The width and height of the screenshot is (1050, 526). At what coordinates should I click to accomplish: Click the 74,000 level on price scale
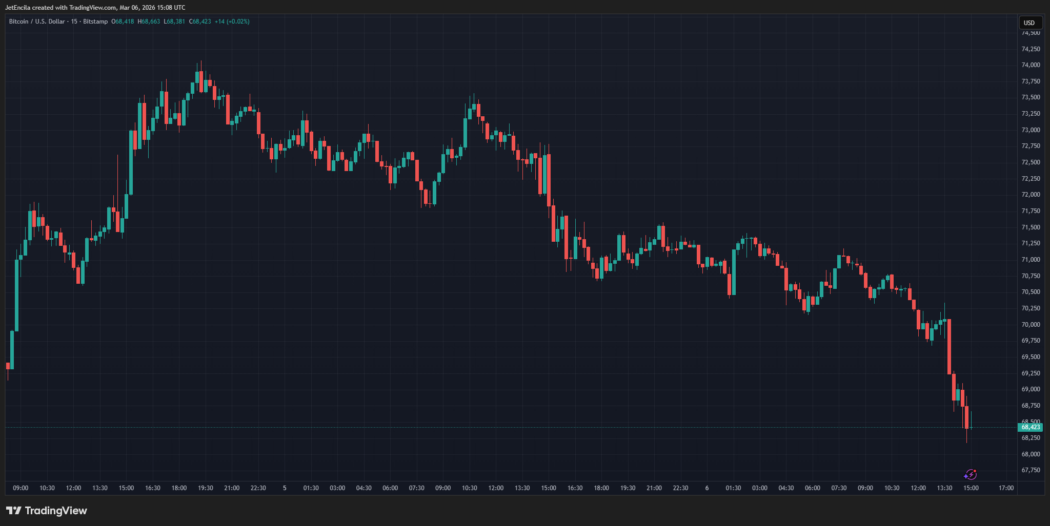pyautogui.click(x=1031, y=65)
